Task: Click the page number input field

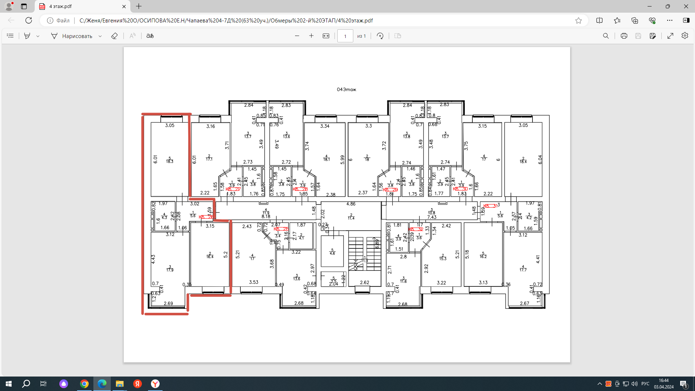Action: pos(345,36)
